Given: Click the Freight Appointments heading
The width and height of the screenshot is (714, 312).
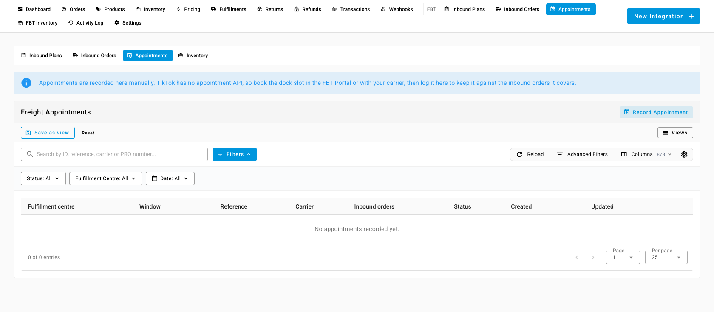Looking at the screenshot, I should tap(56, 112).
